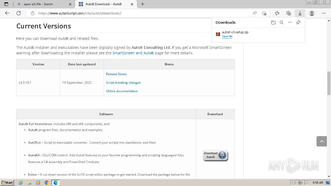This screenshot has width=331, height=186.
Task: Open downloads folder from Downloads panel
Action: [273, 22]
